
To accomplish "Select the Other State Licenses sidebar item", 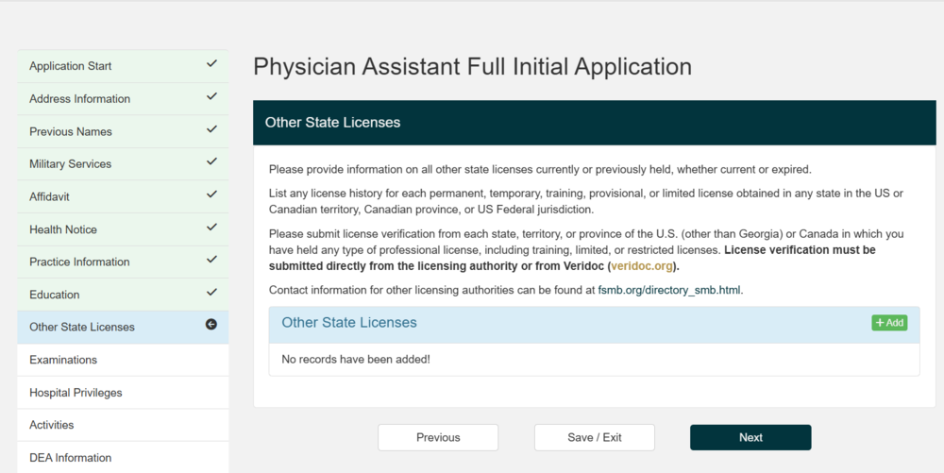I will coord(123,328).
